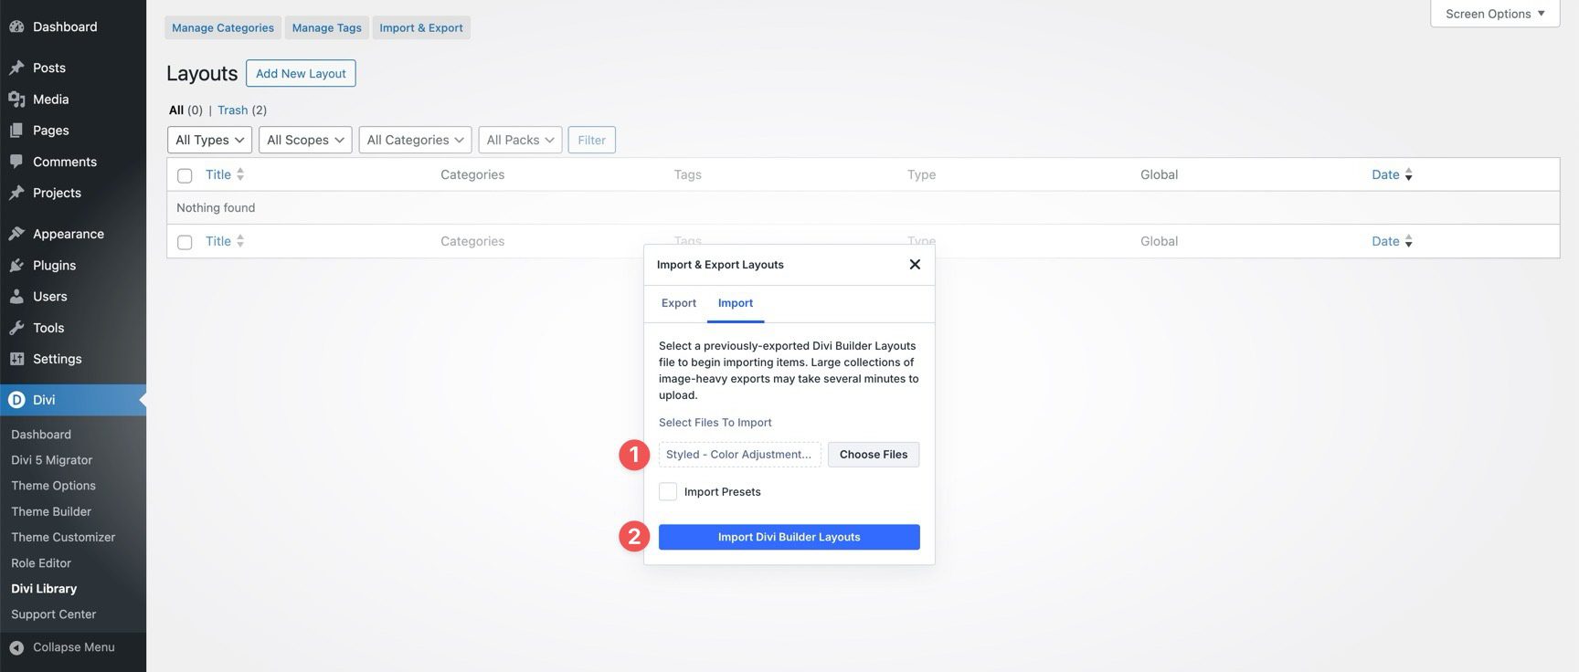Sort by top Title column arrows
The width and height of the screenshot is (1579, 672).
point(240,174)
